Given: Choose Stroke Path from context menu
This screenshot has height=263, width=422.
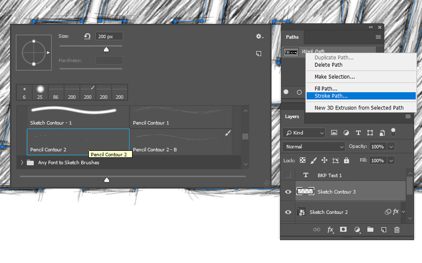Looking at the screenshot, I should pos(361,96).
